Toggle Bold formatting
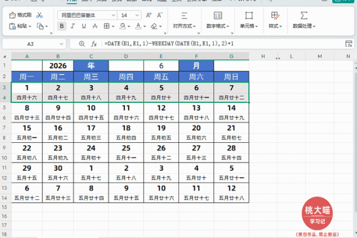 tap(62, 26)
